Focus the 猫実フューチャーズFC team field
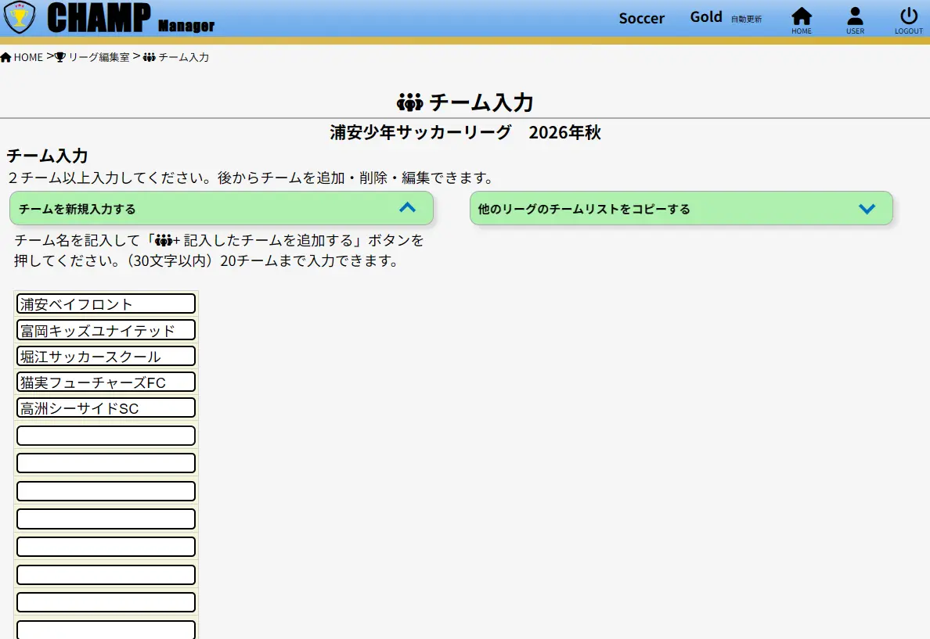Screen dimensions: 930x639 (106, 382)
